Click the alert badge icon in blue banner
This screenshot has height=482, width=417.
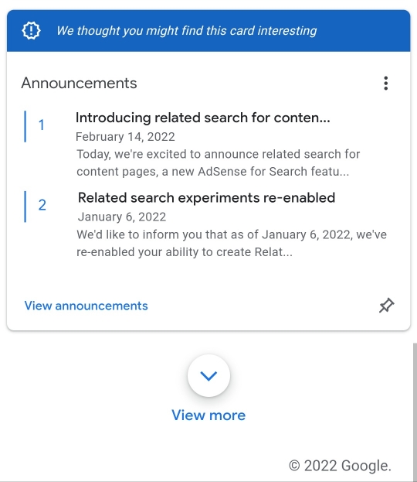pyautogui.click(x=31, y=30)
